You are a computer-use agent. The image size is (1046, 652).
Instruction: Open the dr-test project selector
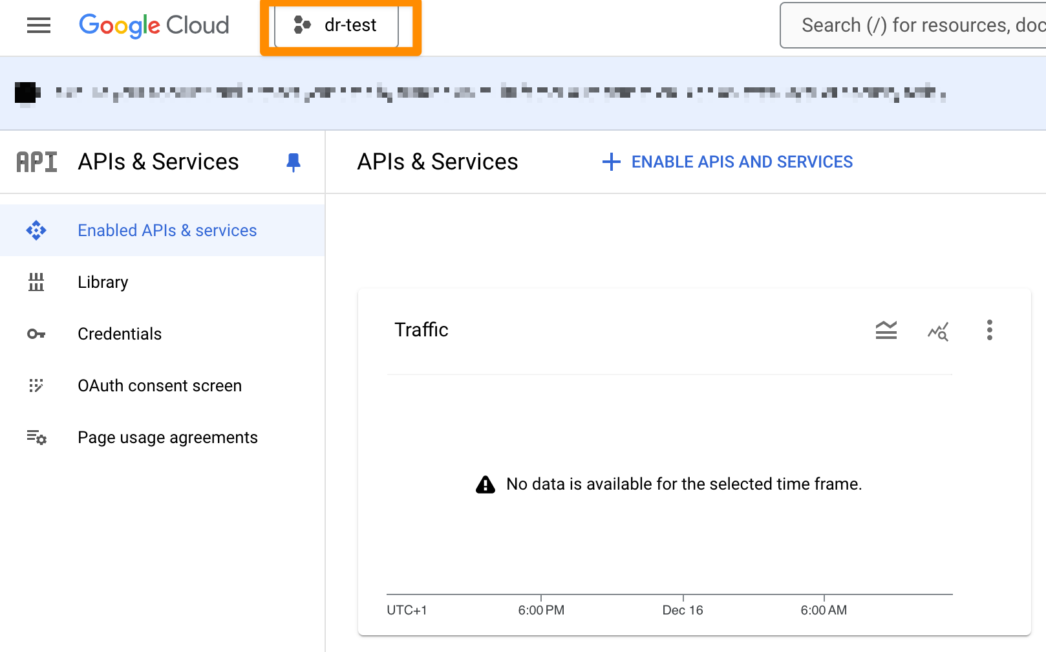coord(336,25)
